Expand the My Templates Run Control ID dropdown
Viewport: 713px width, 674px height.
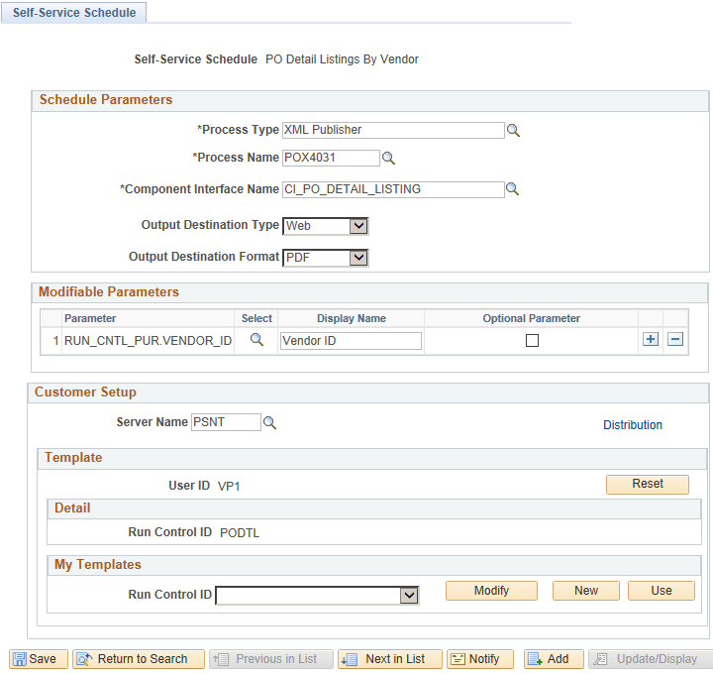[317, 596]
